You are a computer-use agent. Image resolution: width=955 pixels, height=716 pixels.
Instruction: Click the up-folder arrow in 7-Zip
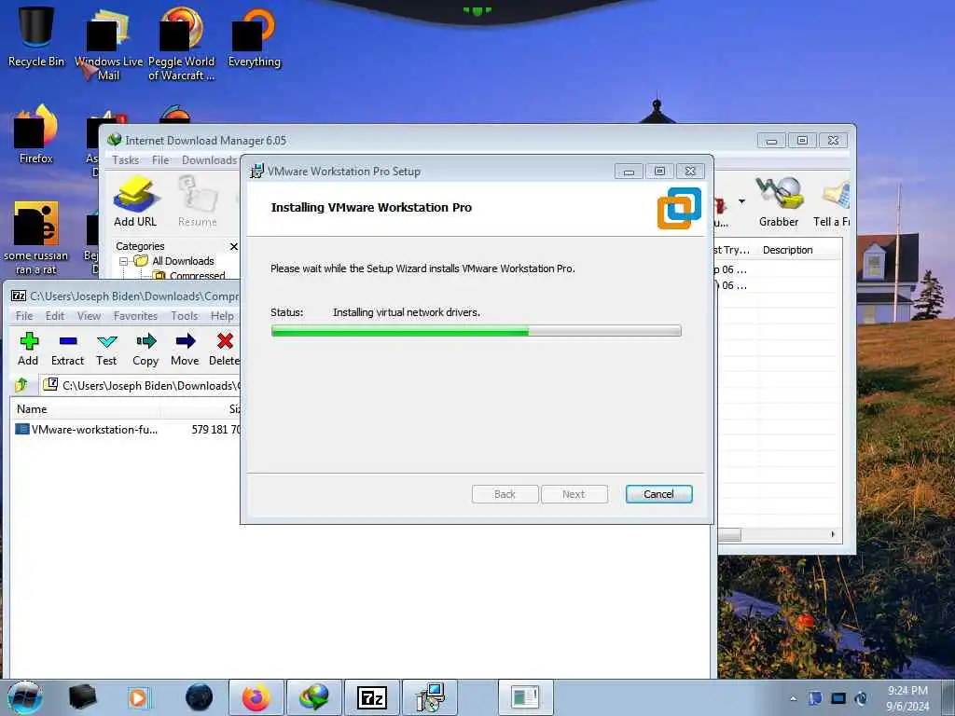[x=22, y=385]
